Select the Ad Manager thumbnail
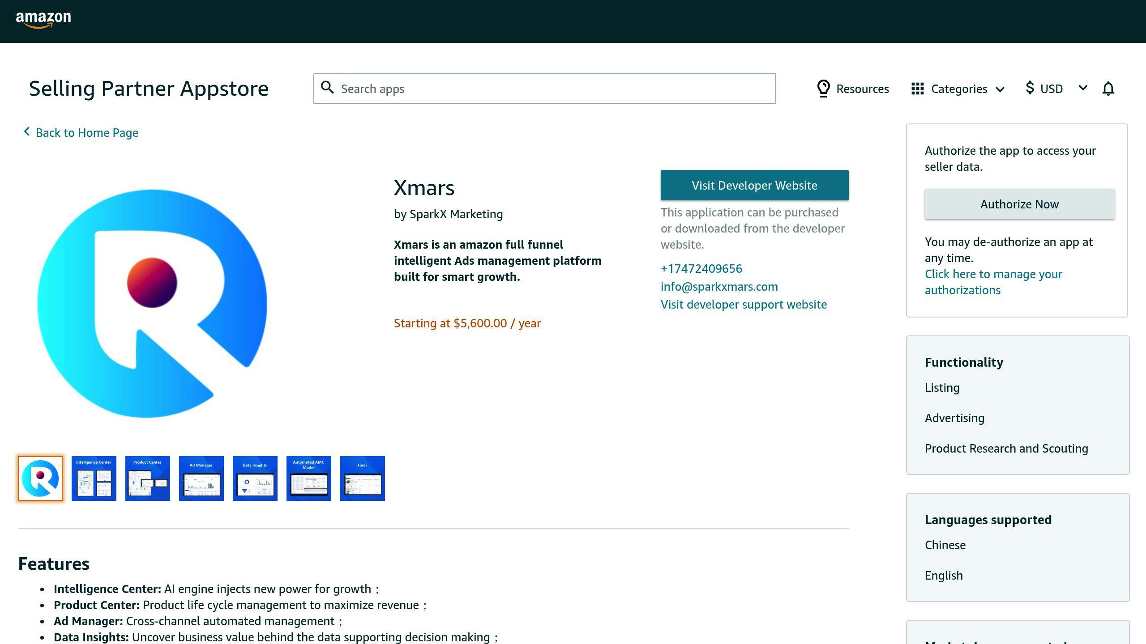 (x=201, y=478)
